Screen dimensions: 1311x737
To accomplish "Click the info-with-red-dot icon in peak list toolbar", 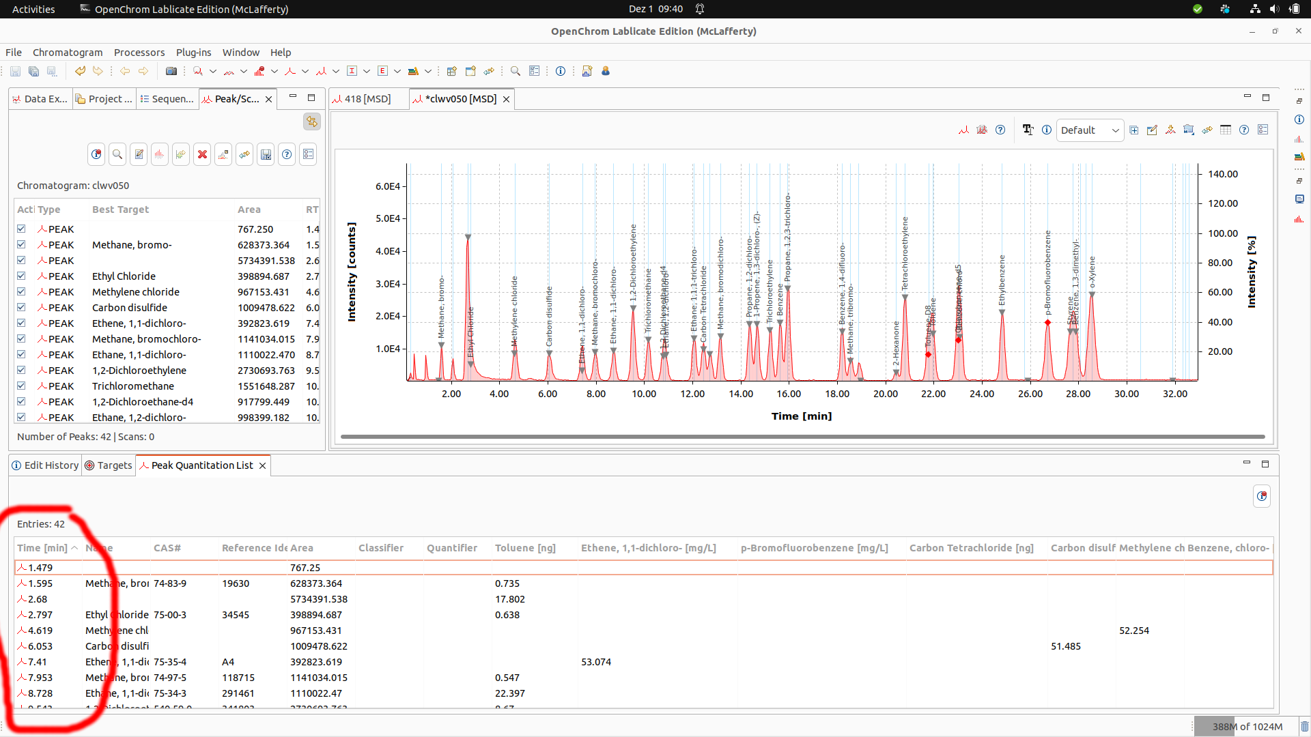I will click(x=96, y=154).
